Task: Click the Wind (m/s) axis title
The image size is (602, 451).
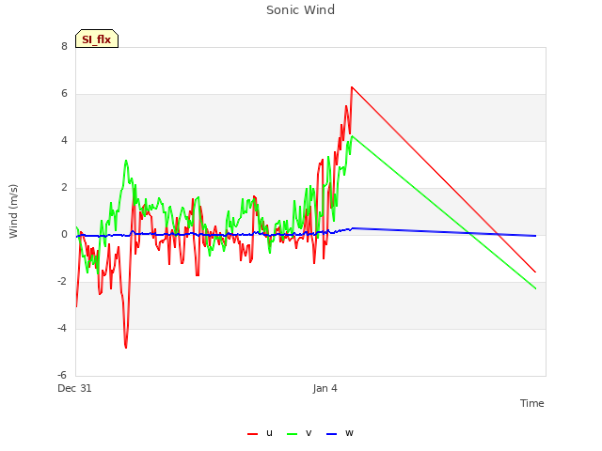Action: (x=13, y=211)
